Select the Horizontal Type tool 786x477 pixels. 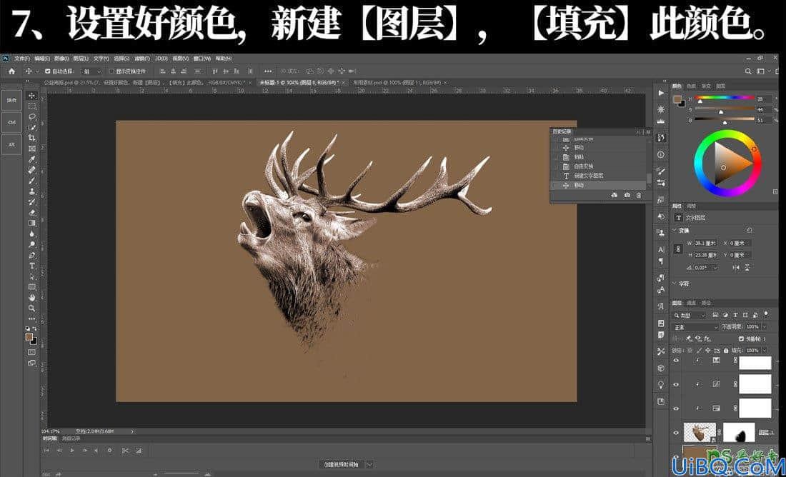(32, 266)
